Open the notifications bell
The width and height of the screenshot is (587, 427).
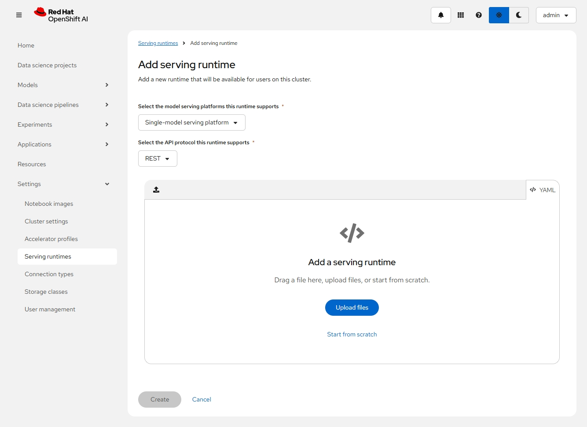440,15
